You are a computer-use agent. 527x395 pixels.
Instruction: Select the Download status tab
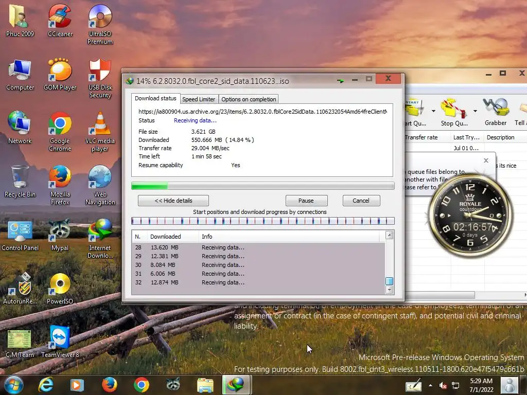pyautogui.click(x=155, y=98)
